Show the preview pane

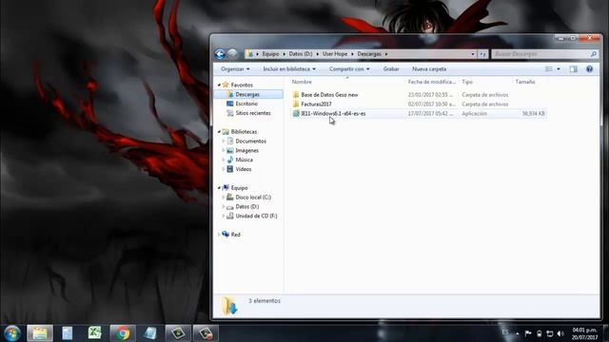(x=573, y=69)
